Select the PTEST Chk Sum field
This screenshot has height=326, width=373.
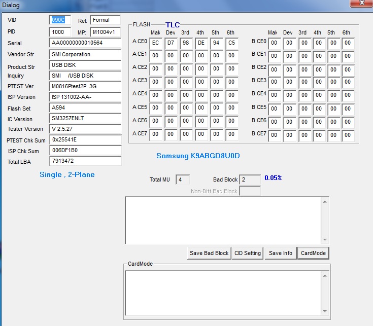86,140
